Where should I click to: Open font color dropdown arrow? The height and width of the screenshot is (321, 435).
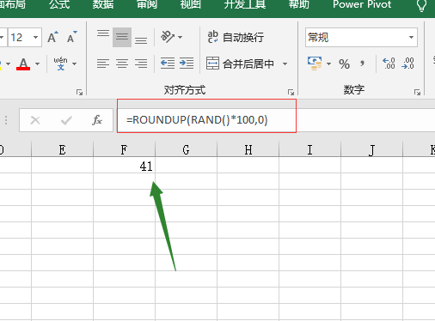(37, 64)
